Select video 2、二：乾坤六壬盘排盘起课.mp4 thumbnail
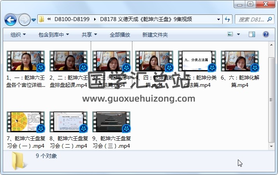Screen dimensions: 278x175 69,61
